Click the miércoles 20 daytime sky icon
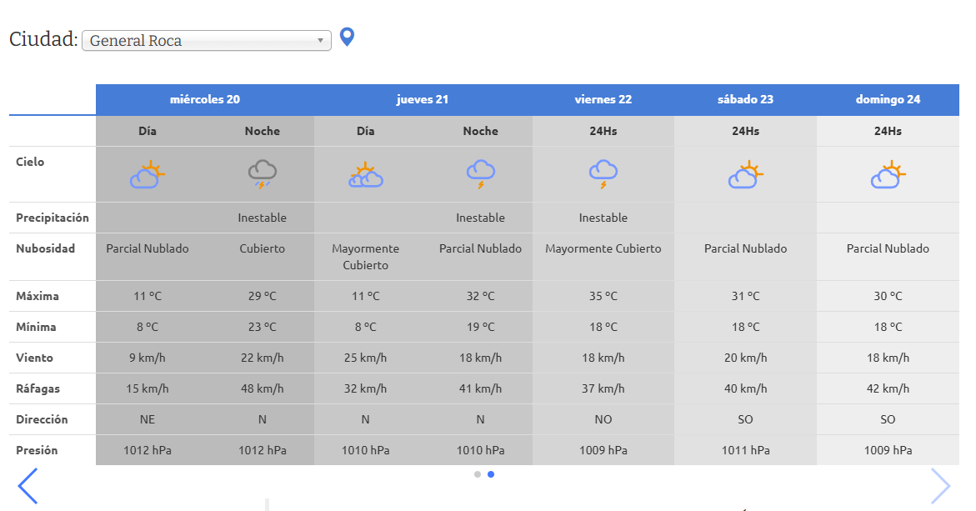This screenshot has width=976, height=511. 148,175
